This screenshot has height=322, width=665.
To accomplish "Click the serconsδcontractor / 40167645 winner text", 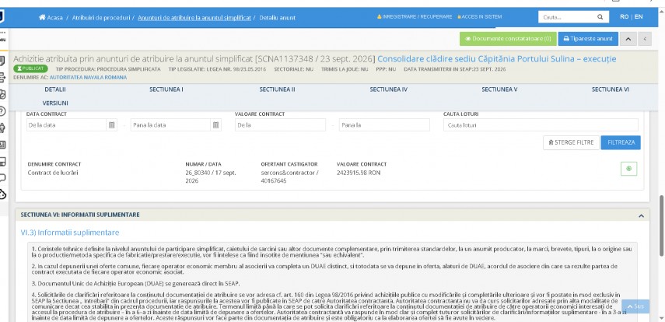I will pyautogui.click(x=289, y=177).
